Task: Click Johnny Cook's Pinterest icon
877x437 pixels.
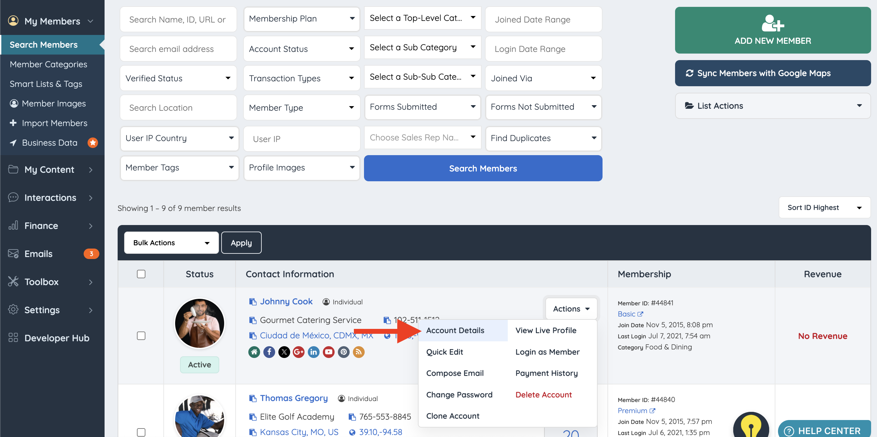Action: (x=343, y=352)
